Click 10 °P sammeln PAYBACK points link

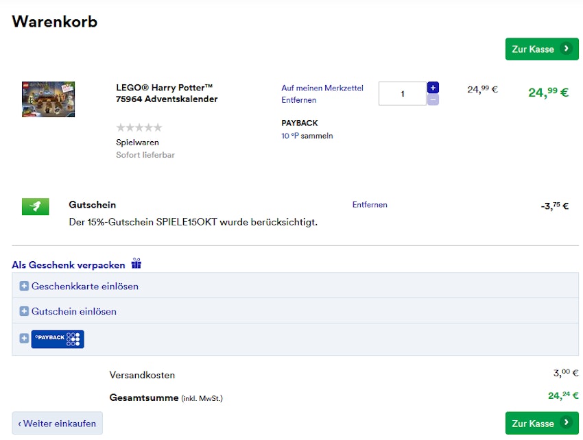point(307,136)
